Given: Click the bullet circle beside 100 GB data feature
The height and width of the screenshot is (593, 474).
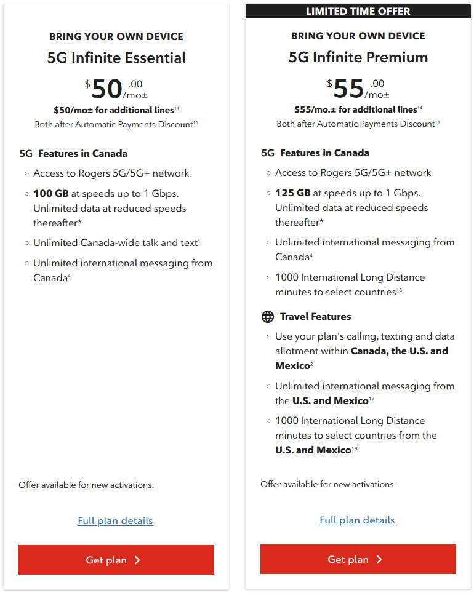Looking at the screenshot, I should [26, 193].
